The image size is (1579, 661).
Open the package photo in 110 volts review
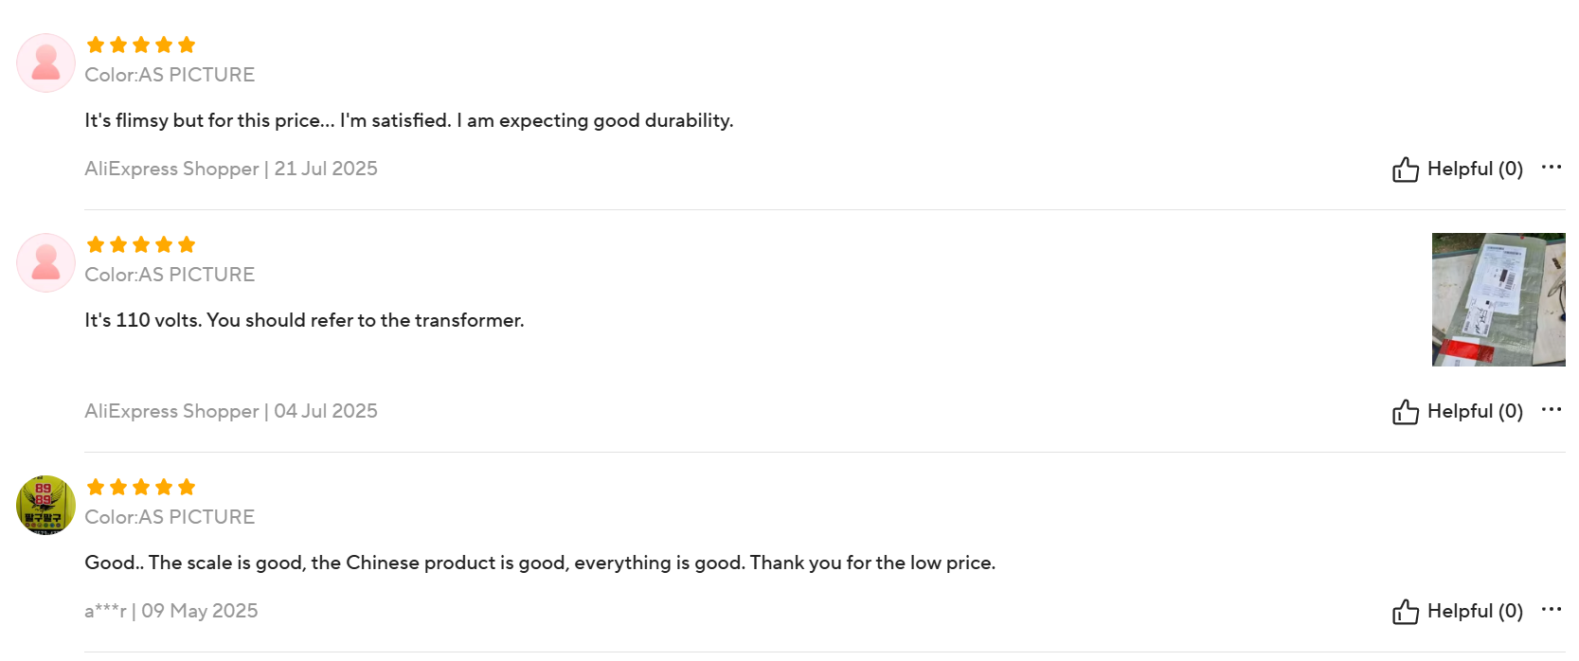[x=1498, y=299]
